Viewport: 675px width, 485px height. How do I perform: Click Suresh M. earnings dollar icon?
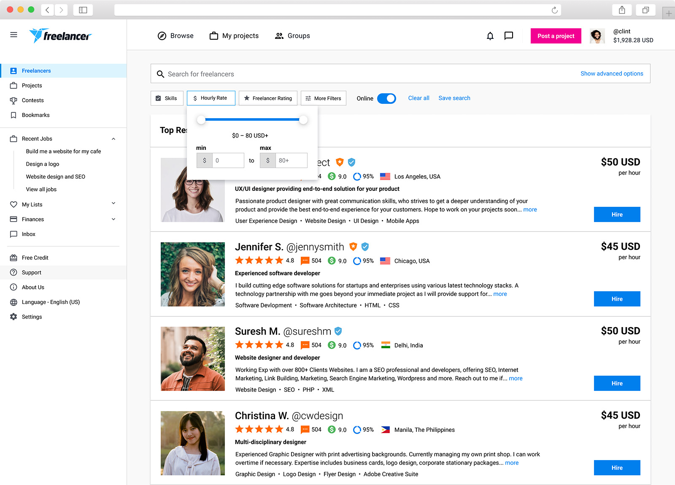[x=332, y=345]
